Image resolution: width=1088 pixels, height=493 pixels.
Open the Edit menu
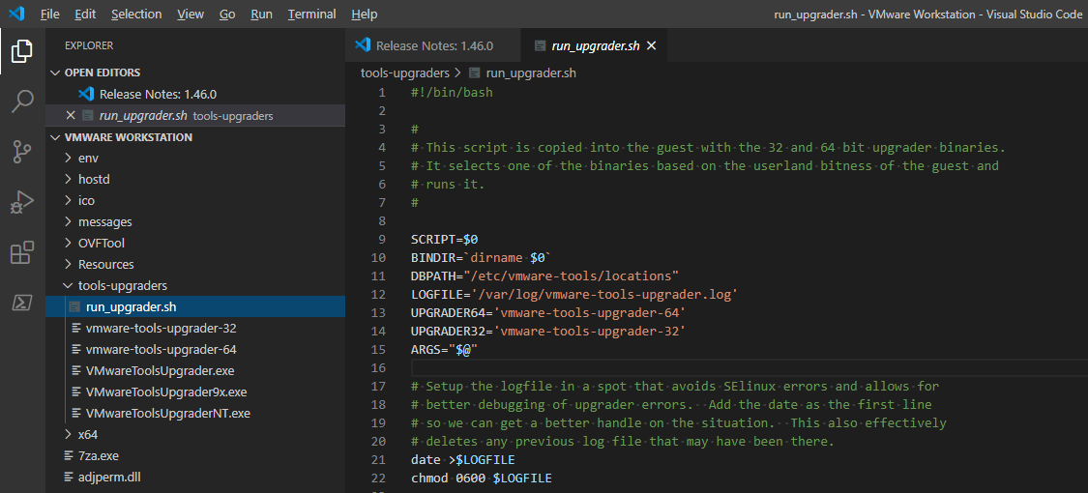[x=85, y=14]
